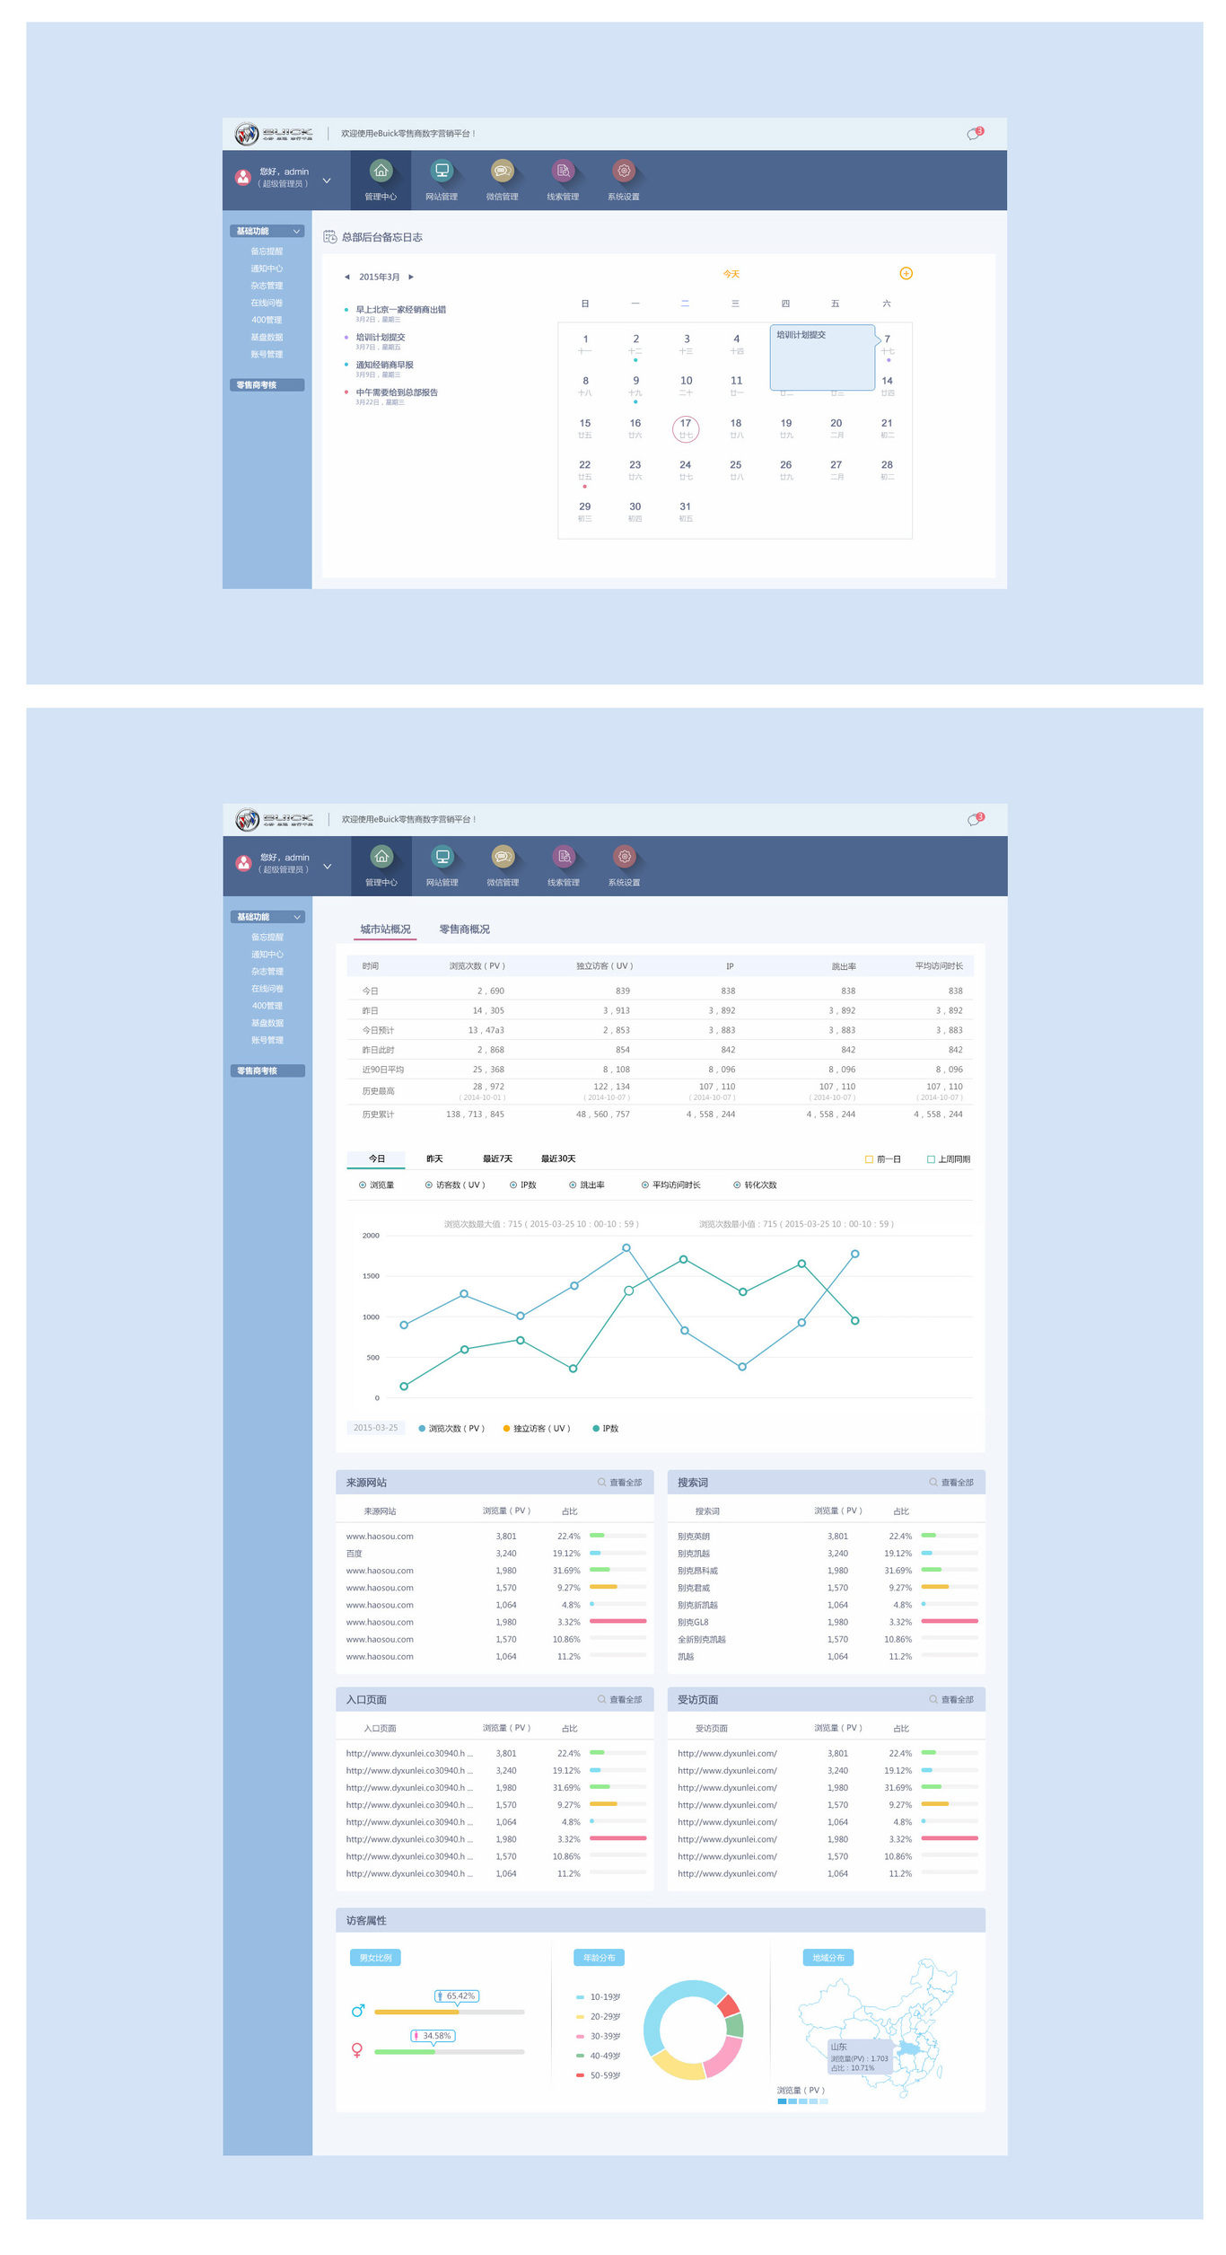Select the 最近7天 chart range tab

497,1159
